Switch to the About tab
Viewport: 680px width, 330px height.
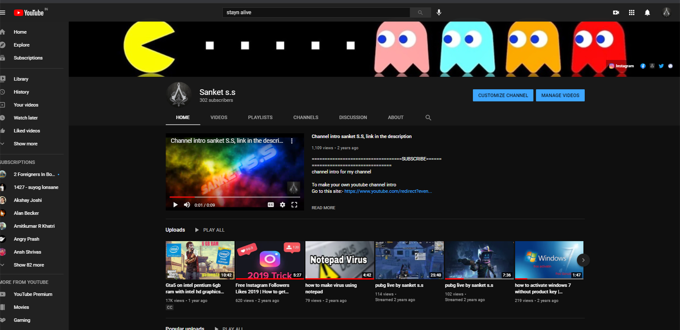396,117
